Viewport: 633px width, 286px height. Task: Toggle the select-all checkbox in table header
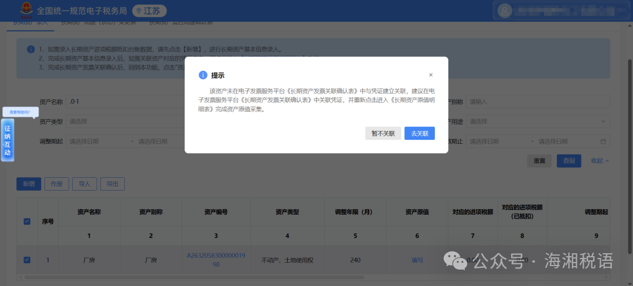[27, 221]
